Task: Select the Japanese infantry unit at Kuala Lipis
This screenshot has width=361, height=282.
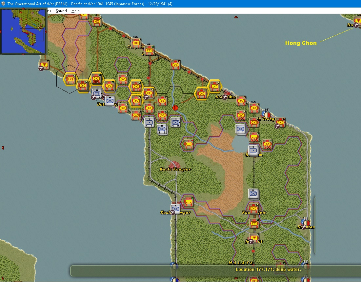Action: click(254, 209)
